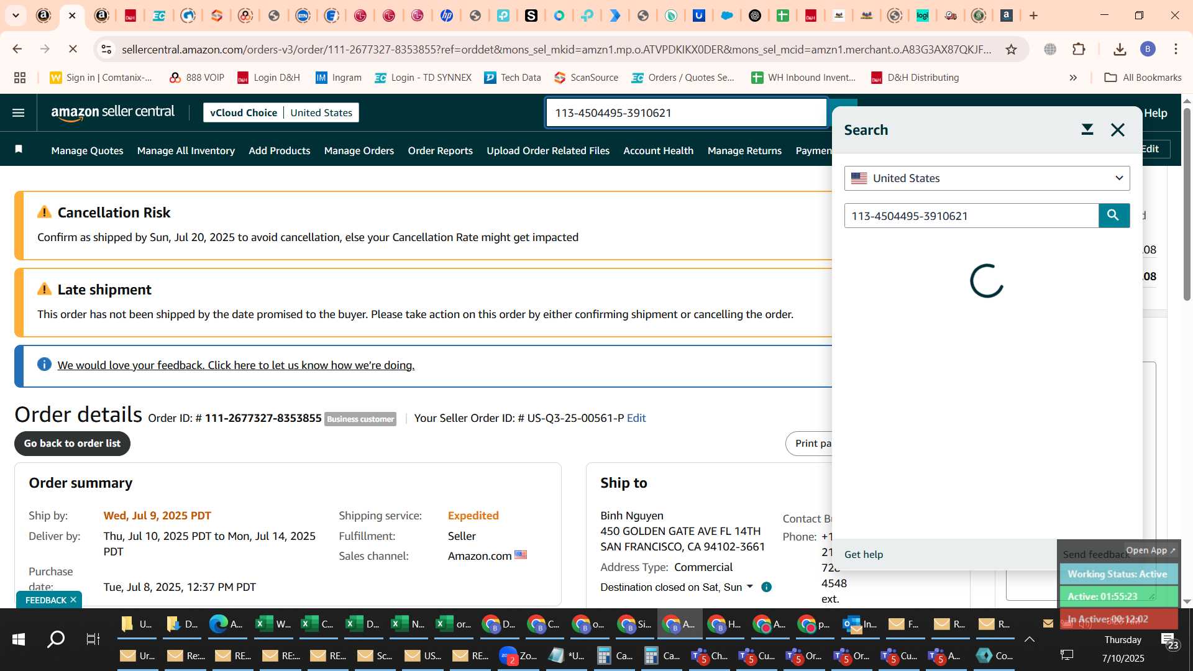This screenshot has width=1193, height=671.
Task: Open the Chrome three-dot menu
Action: point(1176,49)
